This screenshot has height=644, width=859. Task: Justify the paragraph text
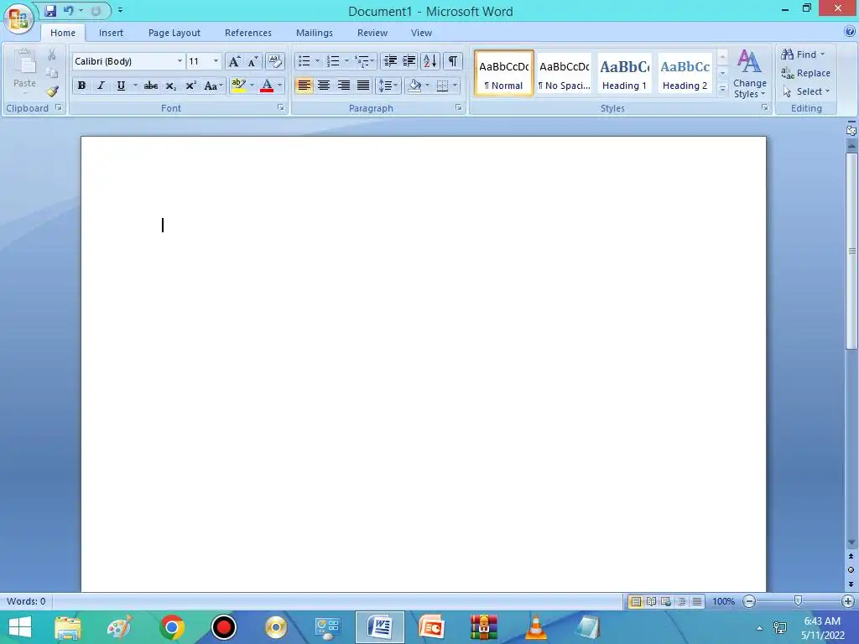tap(363, 86)
